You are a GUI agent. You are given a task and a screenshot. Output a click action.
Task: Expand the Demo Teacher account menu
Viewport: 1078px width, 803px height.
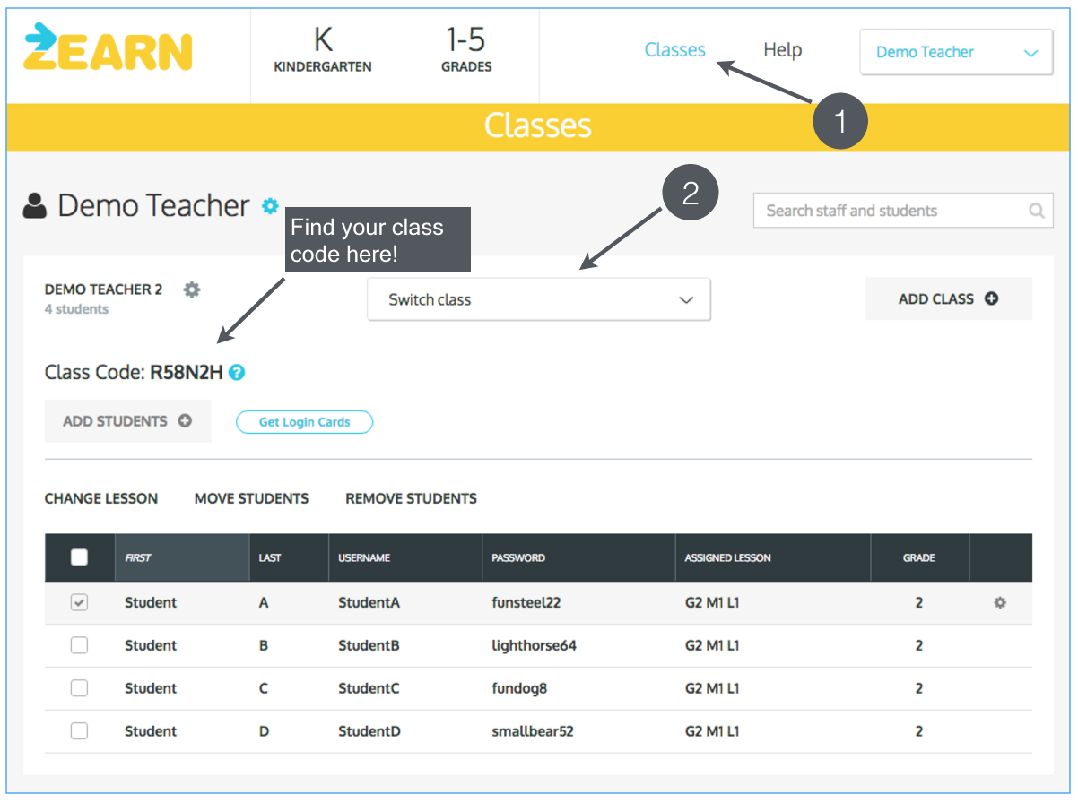pos(955,52)
